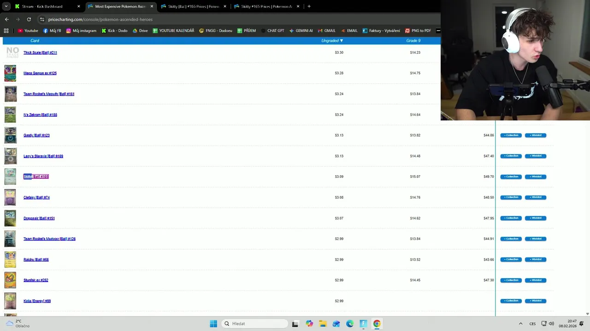
Task: Switch to Skitty [Ball] #165 Prices tab
Action: click(x=194, y=6)
